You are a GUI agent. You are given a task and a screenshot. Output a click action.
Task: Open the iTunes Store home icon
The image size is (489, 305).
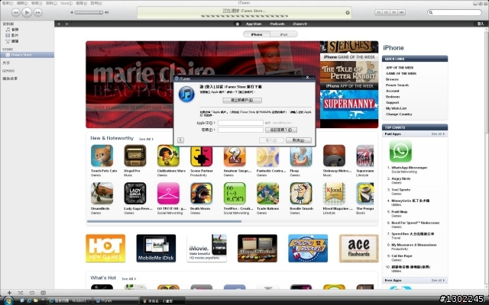pos(237,24)
